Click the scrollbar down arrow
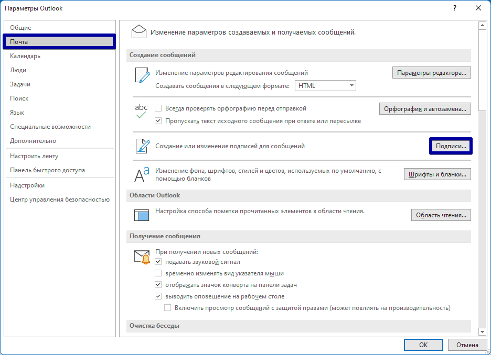Screen dimensions: 491x355 (482, 331)
